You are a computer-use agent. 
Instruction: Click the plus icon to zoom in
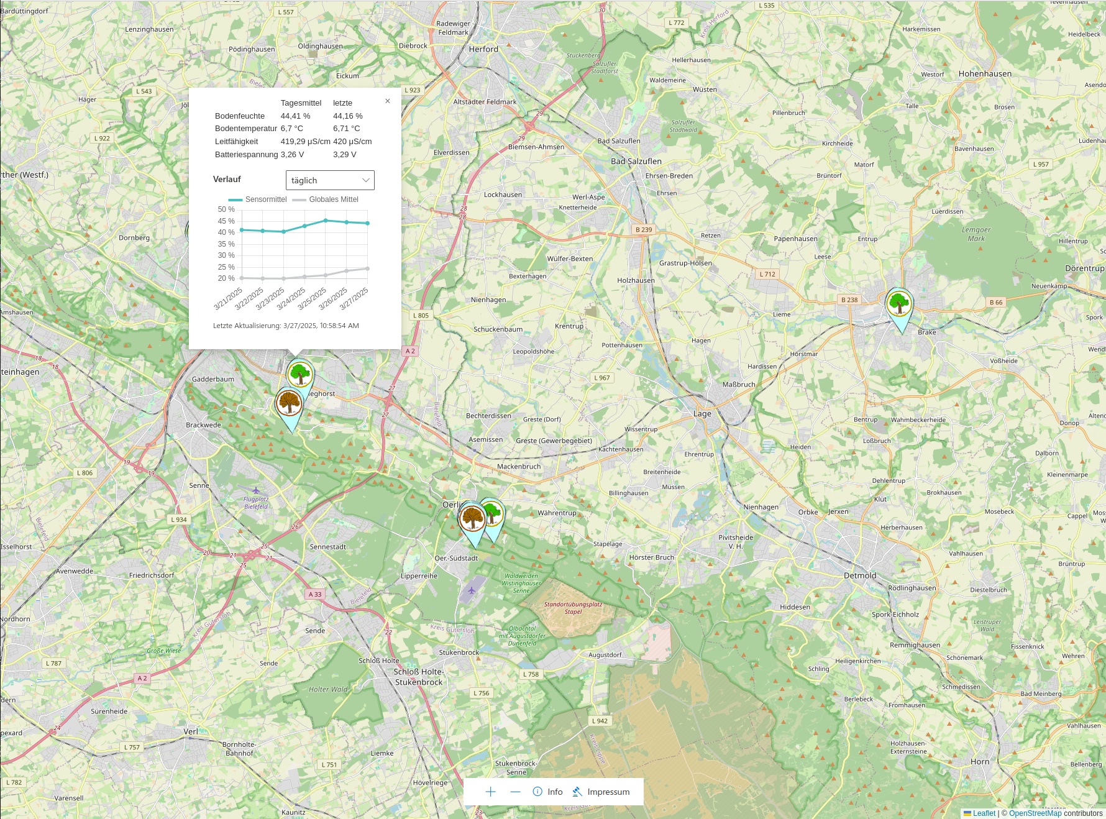click(490, 792)
